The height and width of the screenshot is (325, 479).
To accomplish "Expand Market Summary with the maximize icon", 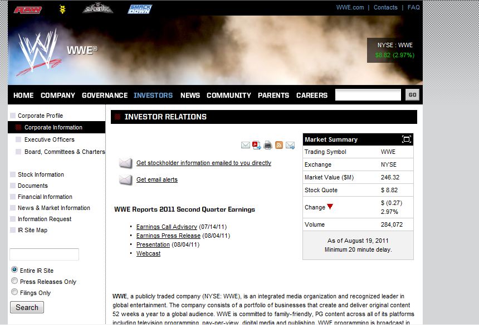I will point(406,139).
